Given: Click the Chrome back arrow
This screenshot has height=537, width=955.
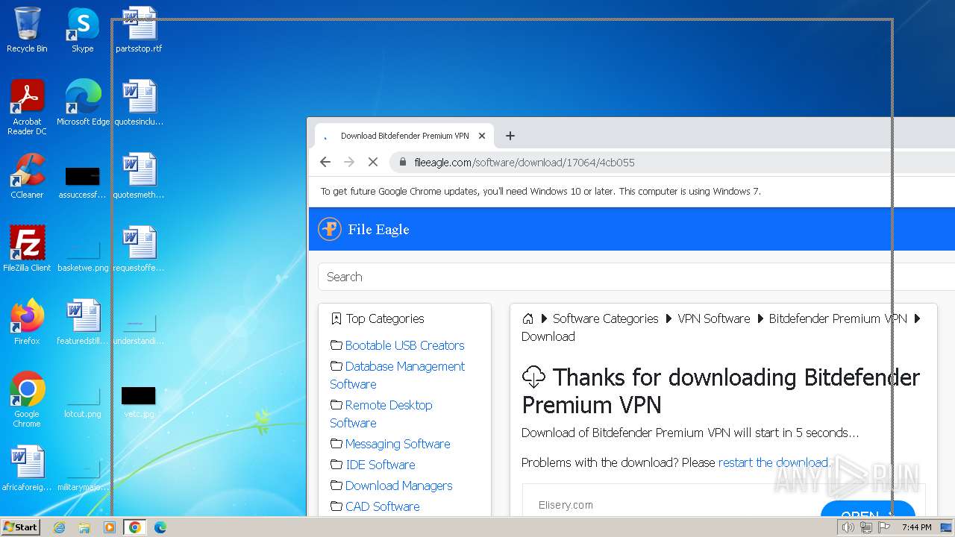Looking at the screenshot, I should (x=325, y=162).
